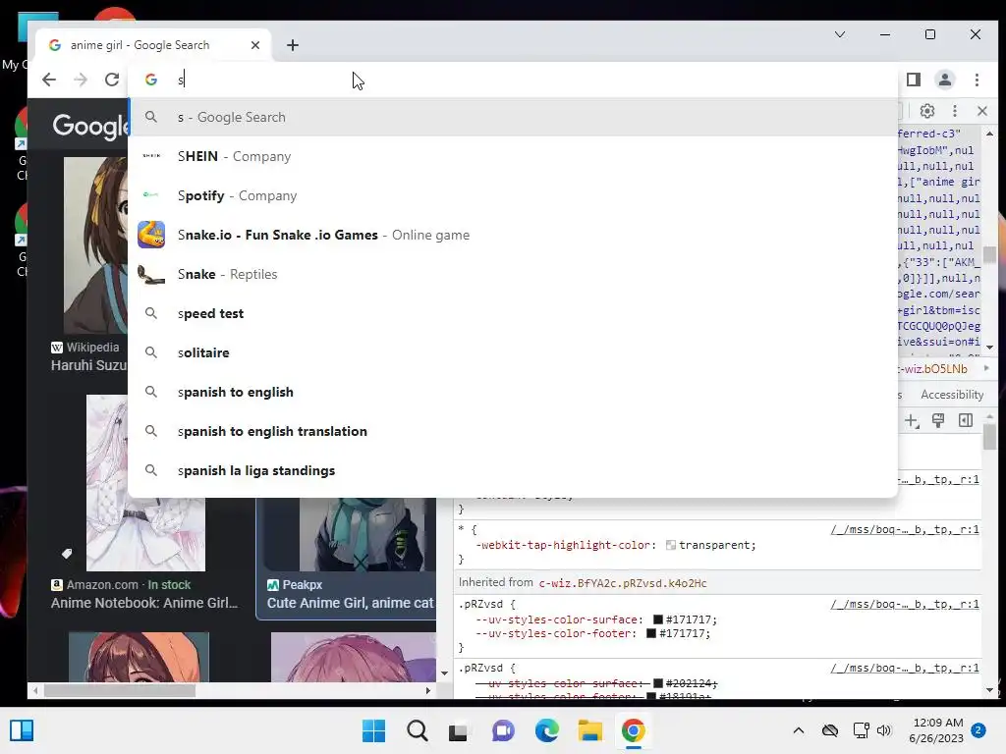Launch Microsoft Edge from the taskbar

[x=546, y=730]
